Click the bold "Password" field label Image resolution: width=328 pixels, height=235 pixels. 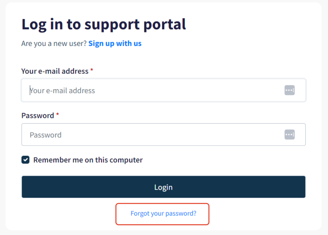point(38,116)
